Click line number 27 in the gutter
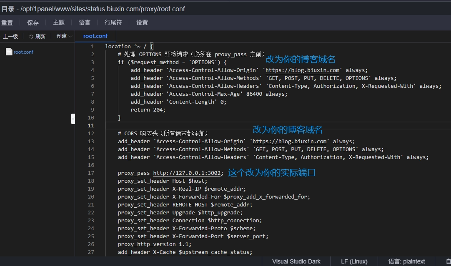Screen dimensions: 451x266 [91, 252]
